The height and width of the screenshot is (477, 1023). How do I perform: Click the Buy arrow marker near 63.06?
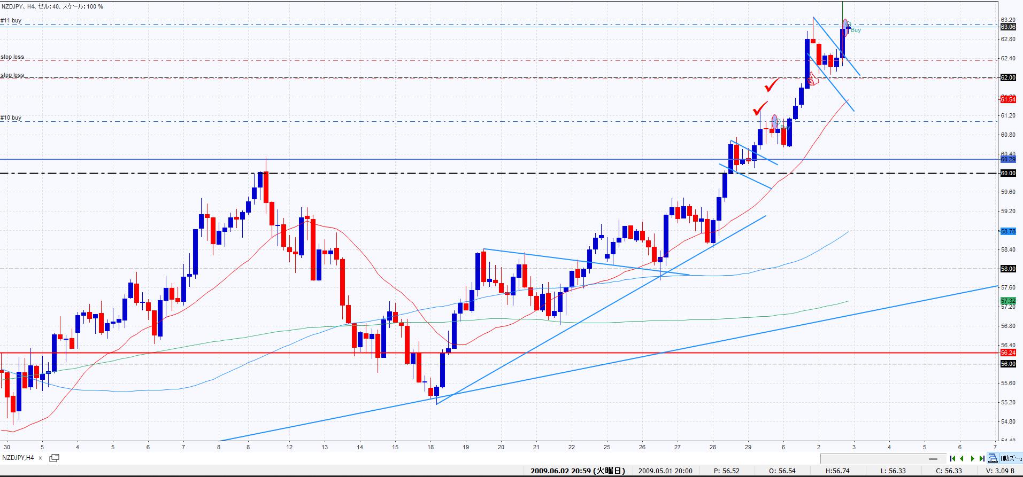pyautogui.click(x=855, y=30)
